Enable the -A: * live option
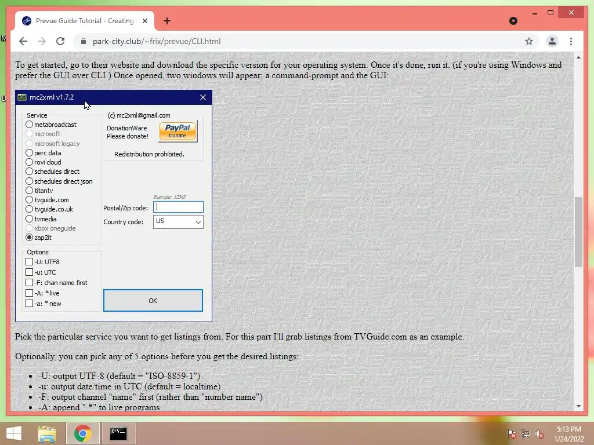This screenshot has height=445, width=594. tap(29, 293)
